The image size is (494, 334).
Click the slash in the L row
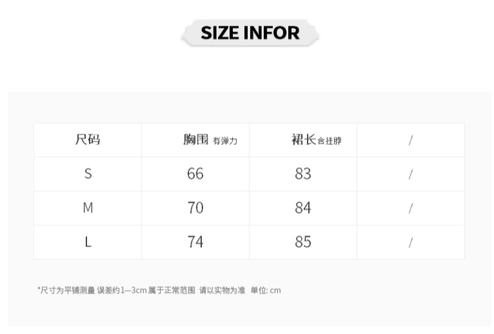(x=411, y=243)
